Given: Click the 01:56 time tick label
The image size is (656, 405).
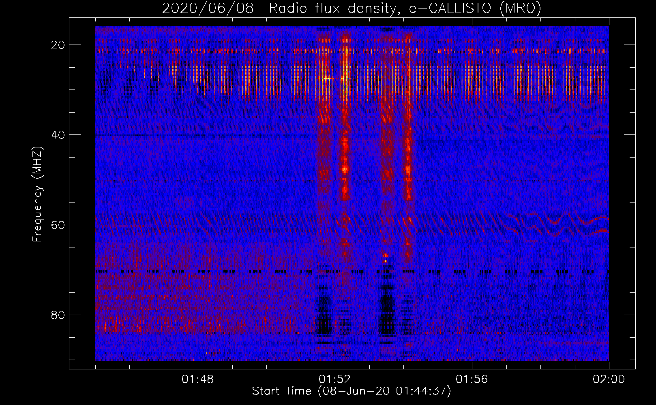Looking at the screenshot, I should pos(472,379).
